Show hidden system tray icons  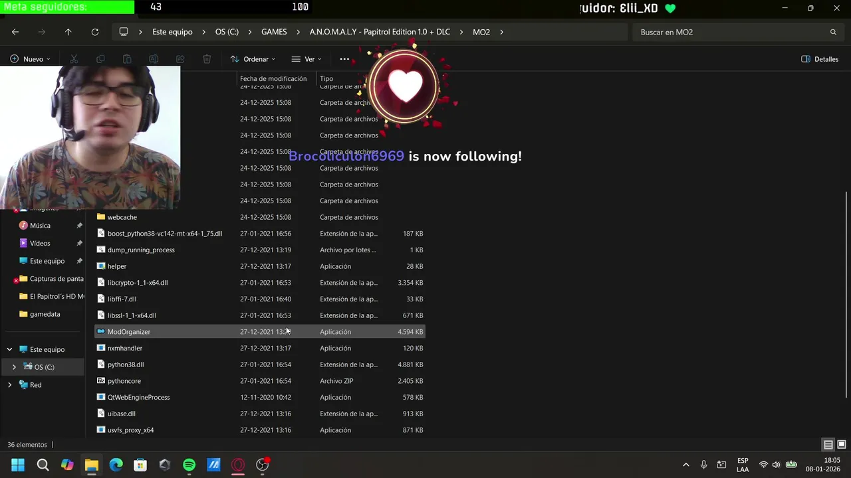pyautogui.click(x=686, y=465)
